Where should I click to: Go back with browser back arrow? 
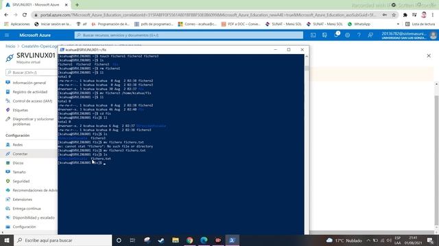6,15
